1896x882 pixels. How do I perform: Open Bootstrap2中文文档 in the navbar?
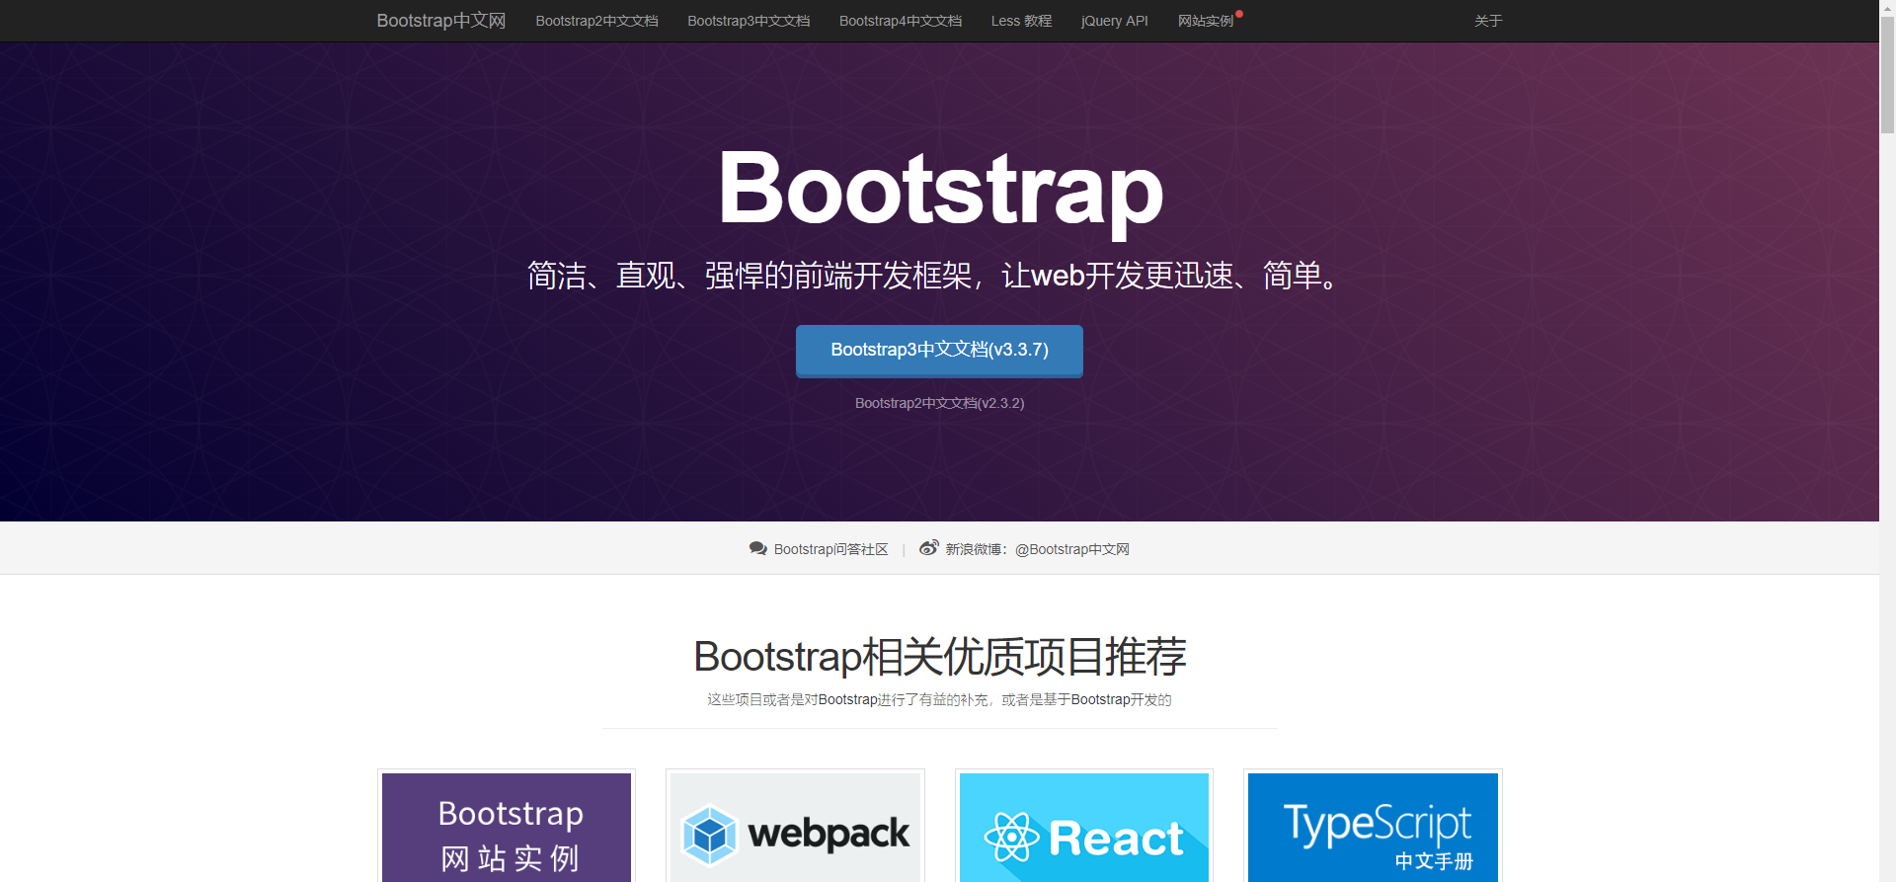coord(596,21)
